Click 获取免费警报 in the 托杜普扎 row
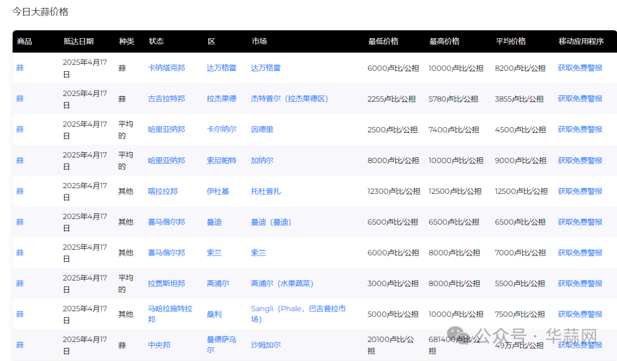 (580, 191)
